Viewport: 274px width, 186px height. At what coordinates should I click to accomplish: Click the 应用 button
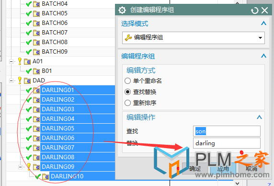(223, 169)
